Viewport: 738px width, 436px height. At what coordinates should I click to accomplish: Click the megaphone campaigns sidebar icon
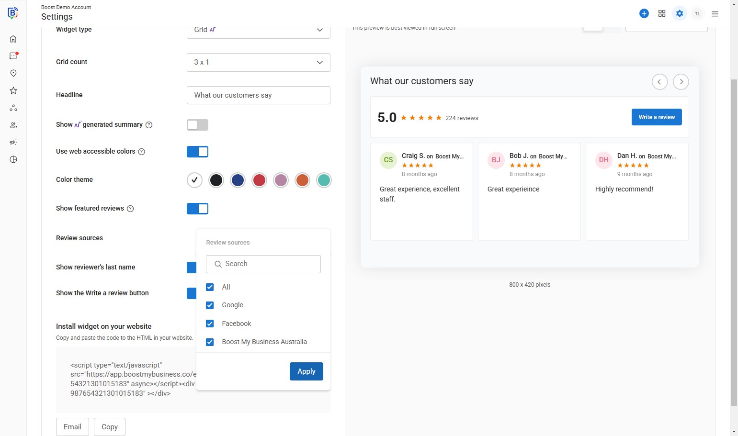[x=13, y=142]
